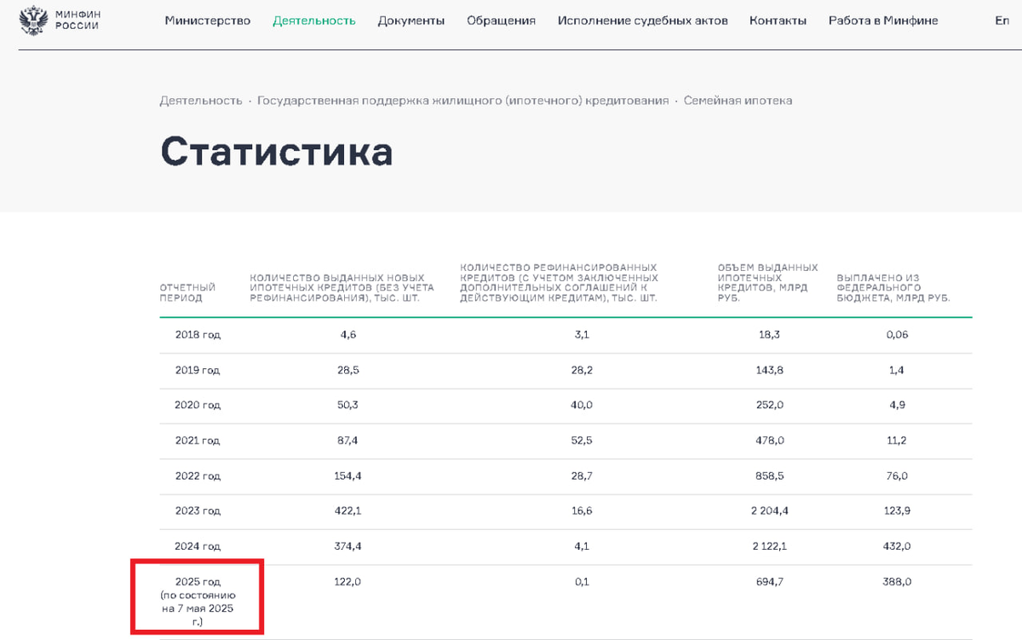
Task: Select the budget payout 123,9 for 2023
Action: 897,510
